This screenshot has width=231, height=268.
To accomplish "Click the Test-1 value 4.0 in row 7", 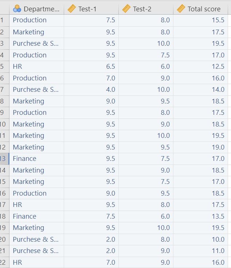I will (x=110, y=90).
